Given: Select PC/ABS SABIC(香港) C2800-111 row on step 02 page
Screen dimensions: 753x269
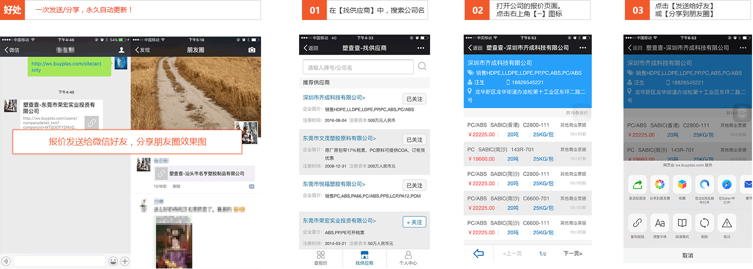Looking at the screenshot, I should (528, 130).
